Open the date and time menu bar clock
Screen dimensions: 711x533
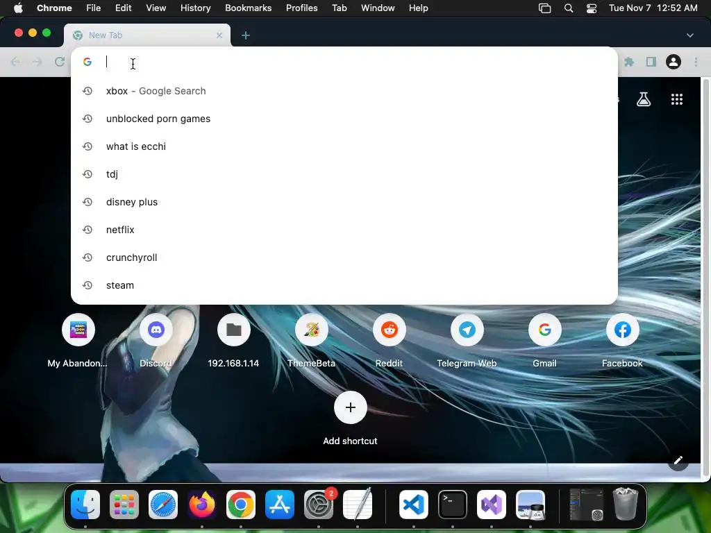pyautogui.click(x=653, y=8)
